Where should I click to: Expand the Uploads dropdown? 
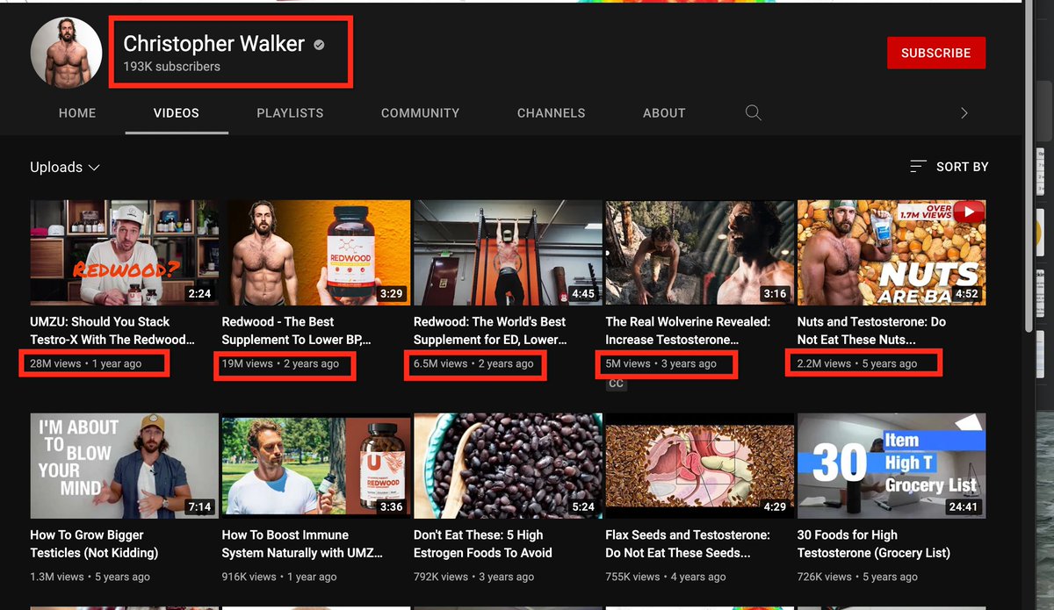click(x=65, y=167)
